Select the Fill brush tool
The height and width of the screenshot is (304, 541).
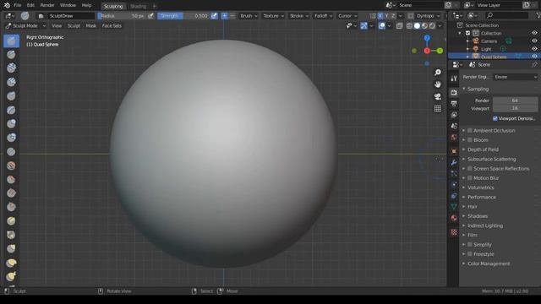(x=11, y=193)
